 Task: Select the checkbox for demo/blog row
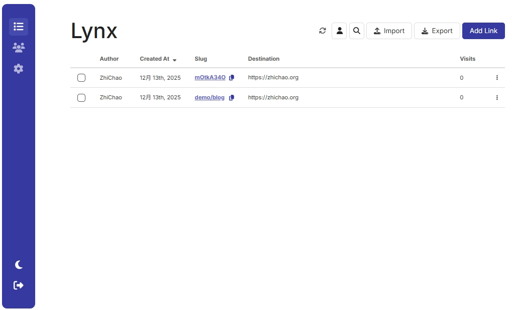coord(81,98)
